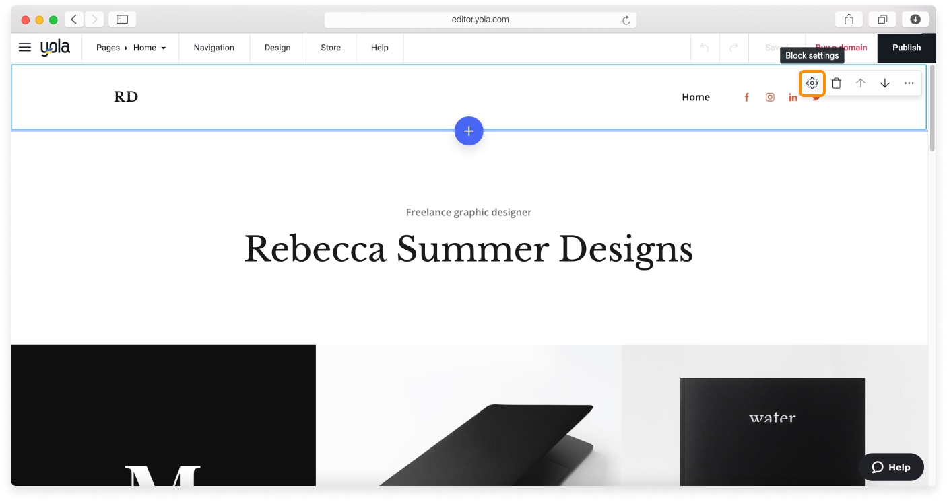Open Block settings gear icon

point(812,83)
